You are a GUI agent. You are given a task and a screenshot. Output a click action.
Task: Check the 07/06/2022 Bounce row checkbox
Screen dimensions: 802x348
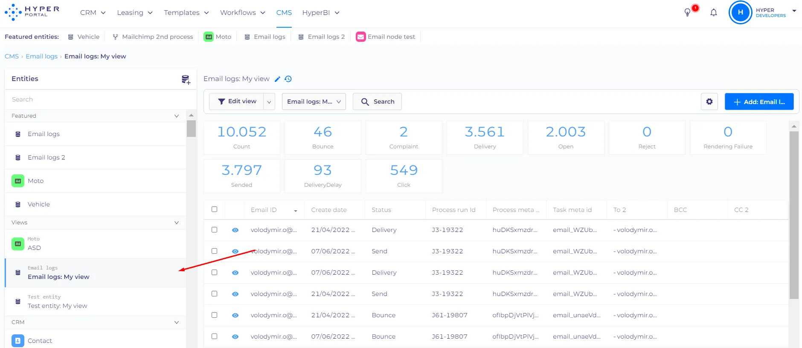coord(214,336)
